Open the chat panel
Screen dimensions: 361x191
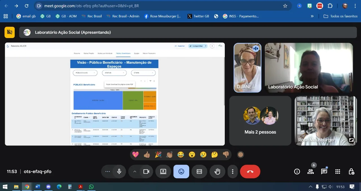pos(324,172)
